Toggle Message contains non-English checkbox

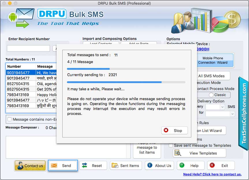(10, 119)
